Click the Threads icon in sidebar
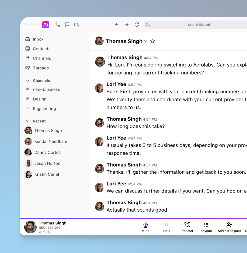Viewport: 247px width, 253px height. [28, 68]
